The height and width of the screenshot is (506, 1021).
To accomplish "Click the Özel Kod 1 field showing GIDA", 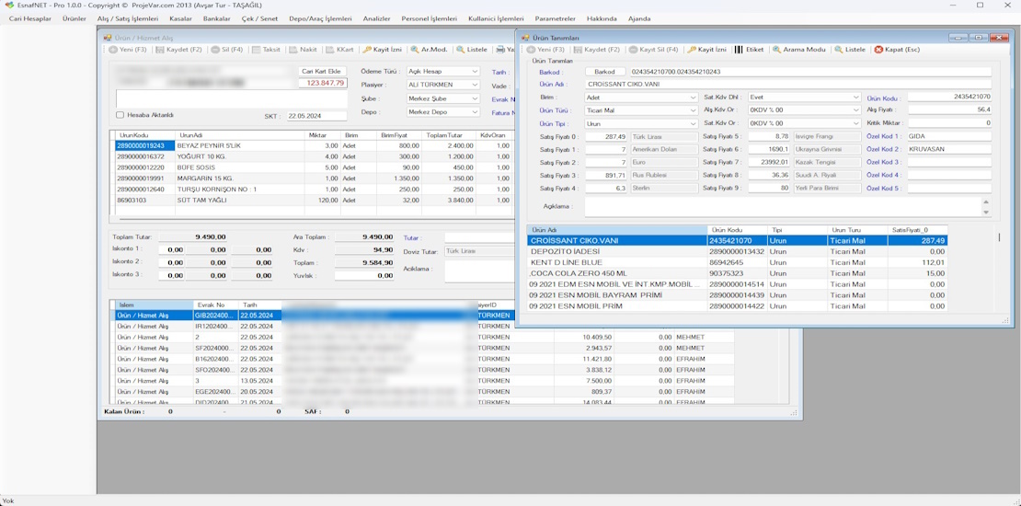I will (x=949, y=137).
